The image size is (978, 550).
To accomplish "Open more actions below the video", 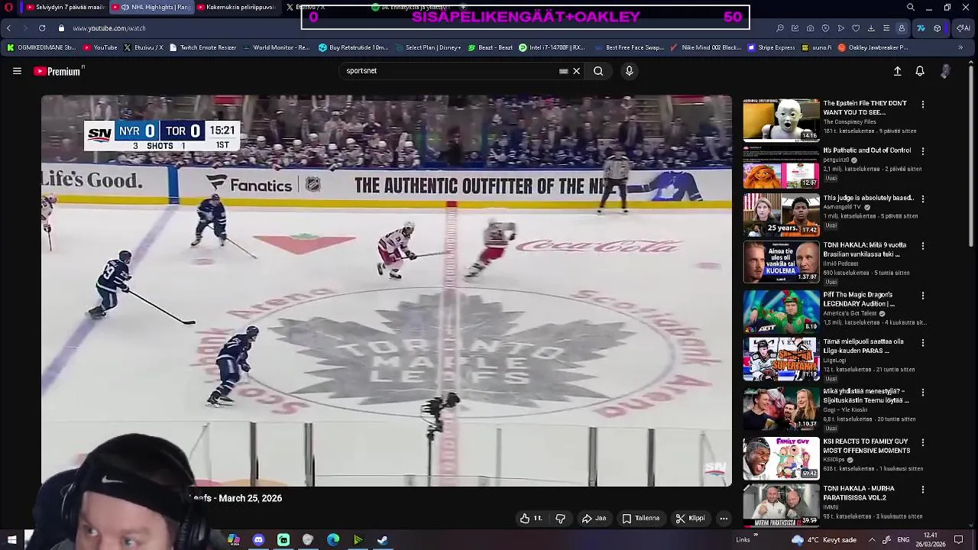I will point(724,518).
